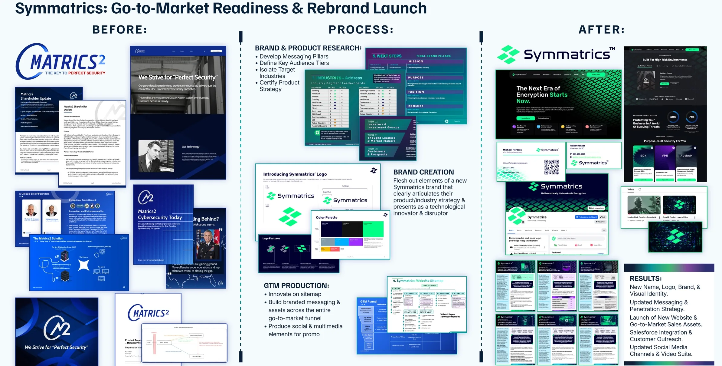This screenshot has width=722, height=366.
Task: Open the Professional dashboard button
Action: [586, 217]
